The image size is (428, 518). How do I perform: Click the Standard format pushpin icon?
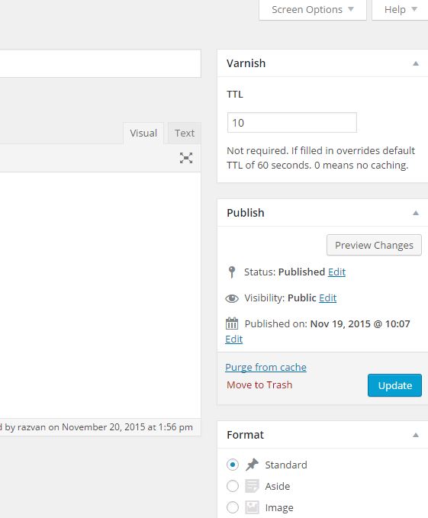(252, 465)
